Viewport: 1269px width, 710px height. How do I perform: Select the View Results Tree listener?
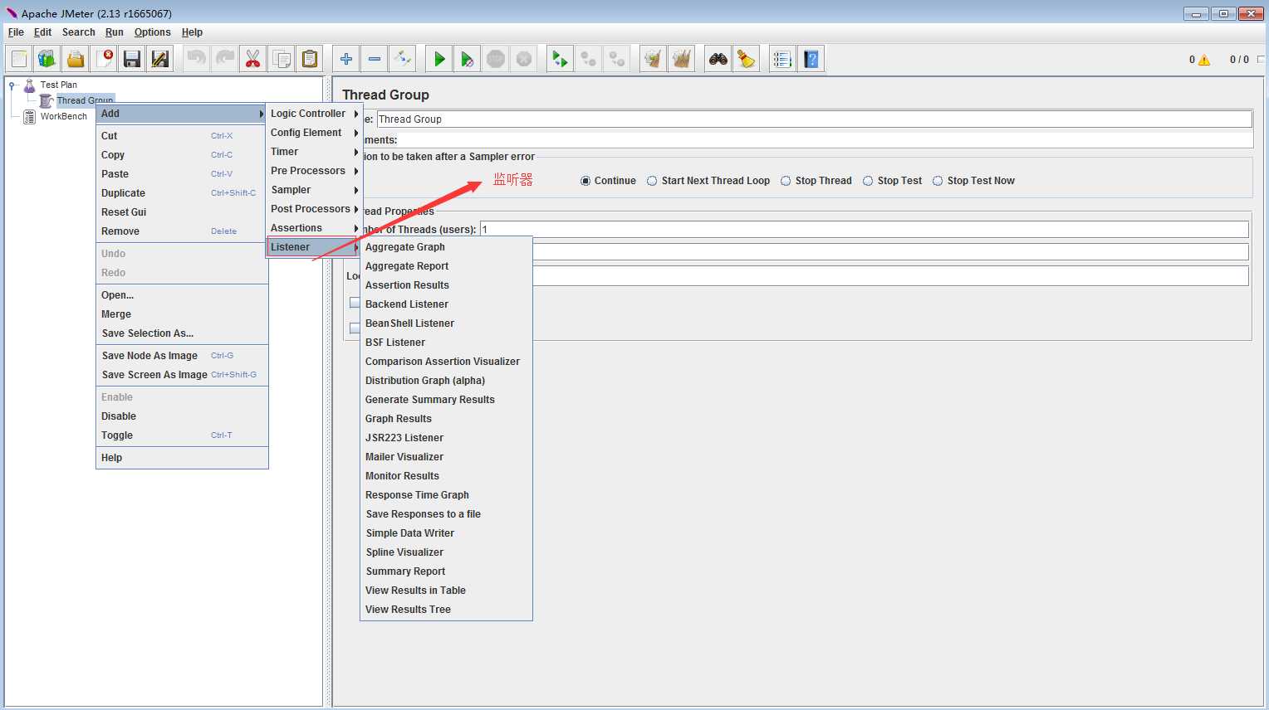click(x=446, y=610)
